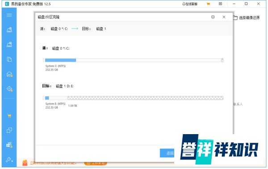Click '磁盘 1 D: E:' target heading
The width and height of the screenshot is (268, 169).
(x=65, y=86)
